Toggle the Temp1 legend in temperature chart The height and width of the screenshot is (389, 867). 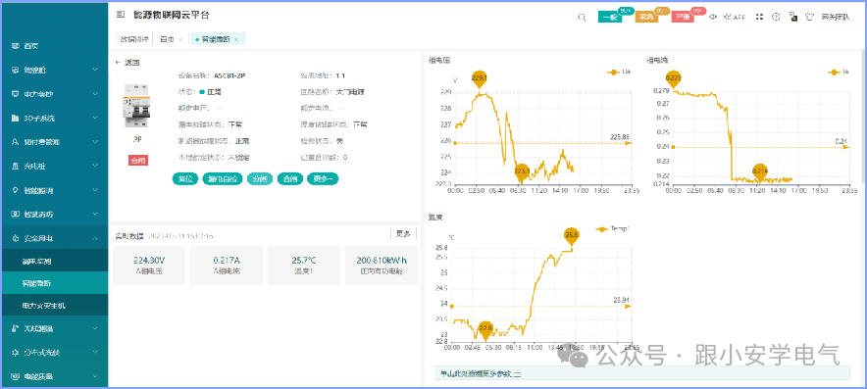click(x=612, y=228)
